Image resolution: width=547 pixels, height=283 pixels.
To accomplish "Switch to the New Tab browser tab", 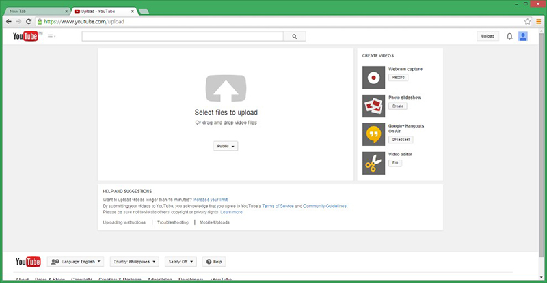I will point(34,12).
